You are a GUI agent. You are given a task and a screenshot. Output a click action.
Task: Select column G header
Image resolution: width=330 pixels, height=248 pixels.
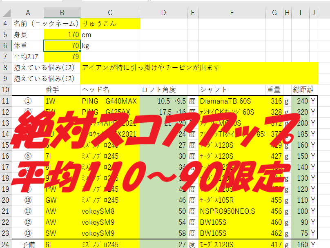coord(274,13)
